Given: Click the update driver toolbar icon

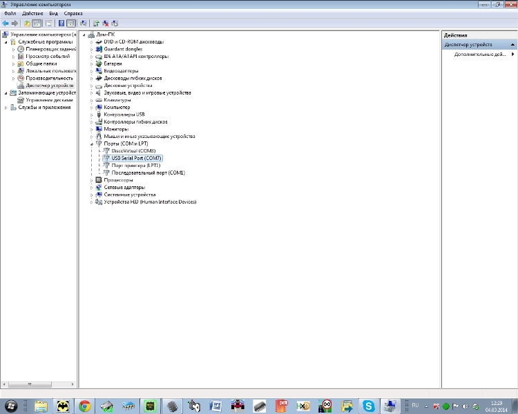Looking at the screenshot, I should 97,23.
